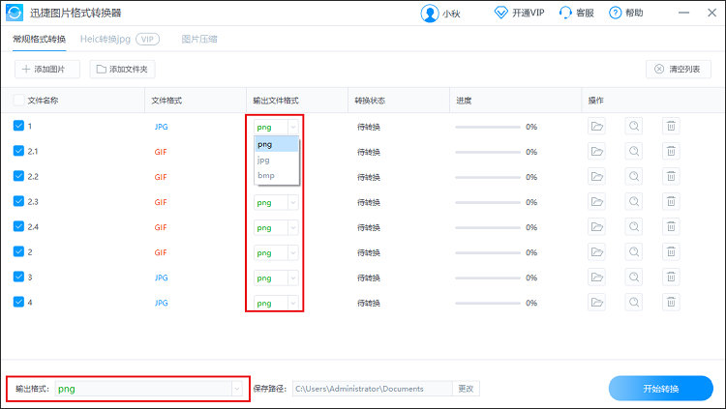Preview file 2 with magnifier icon

[x=634, y=252]
